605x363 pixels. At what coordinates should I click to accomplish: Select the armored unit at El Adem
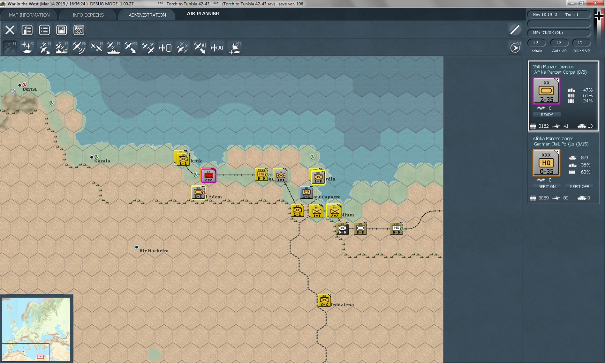pyautogui.click(x=198, y=193)
